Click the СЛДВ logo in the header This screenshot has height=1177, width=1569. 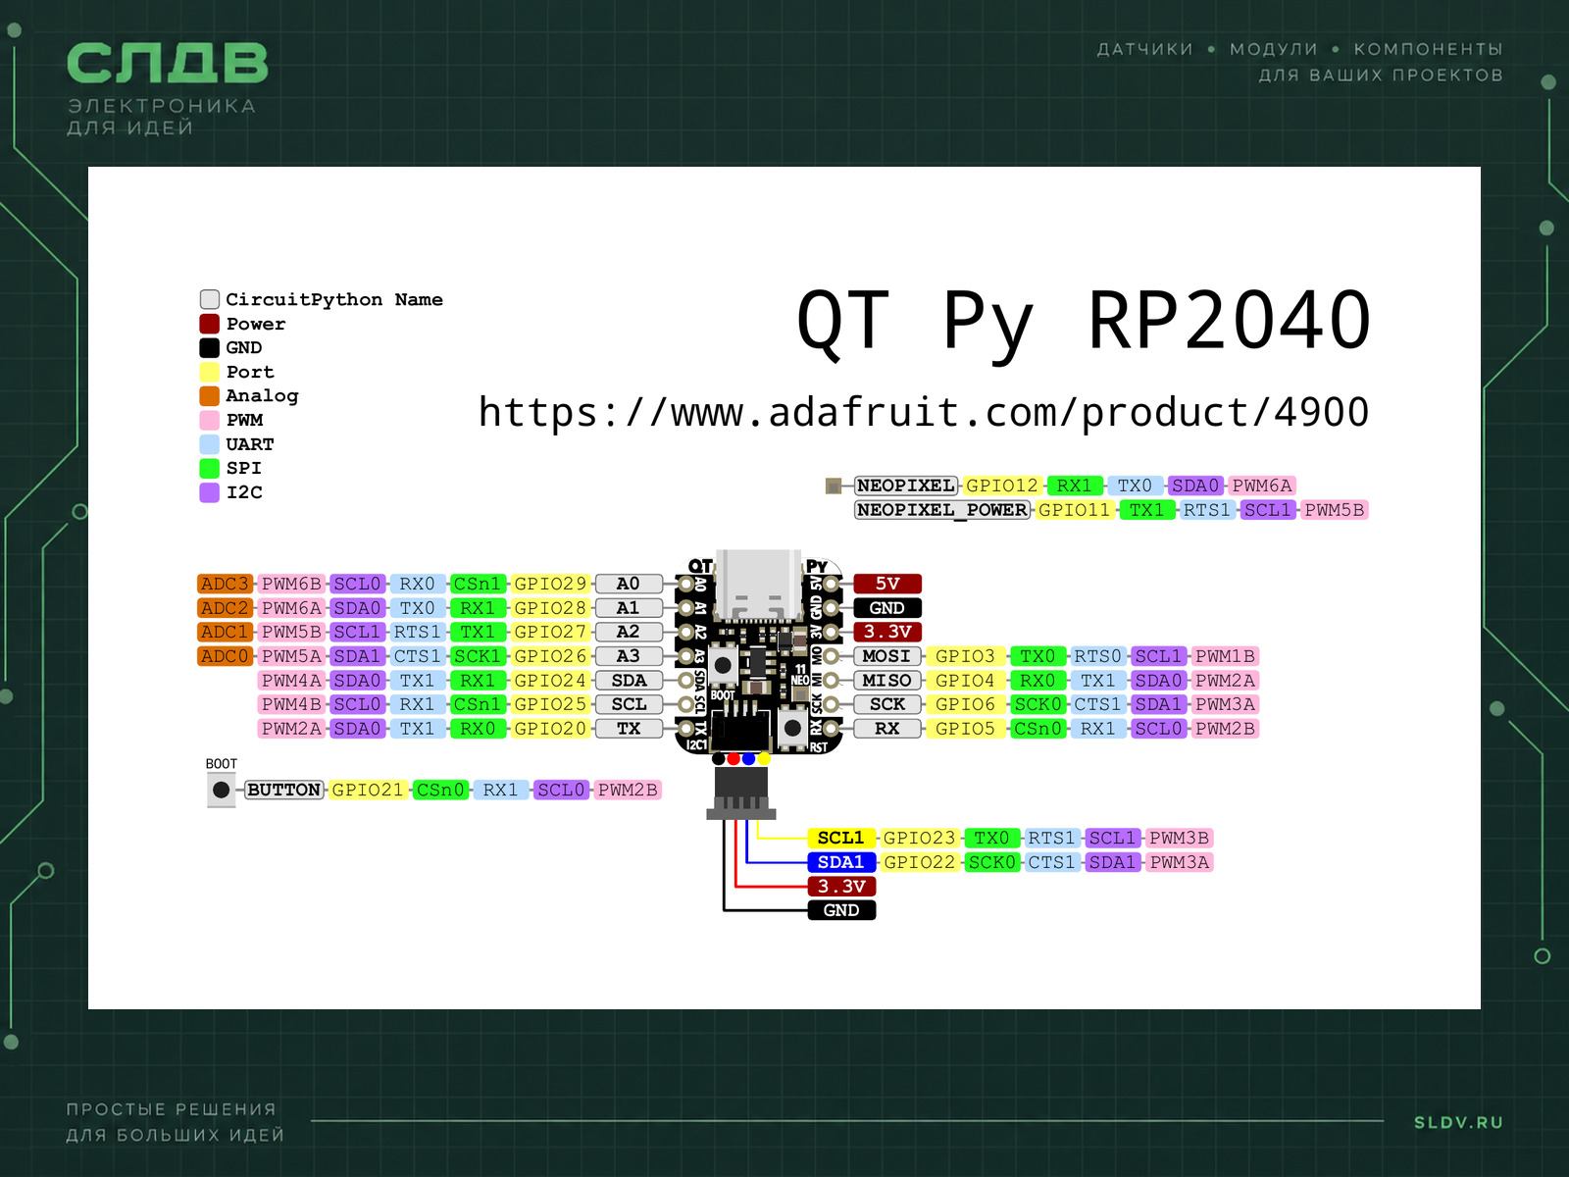click(167, 64)
